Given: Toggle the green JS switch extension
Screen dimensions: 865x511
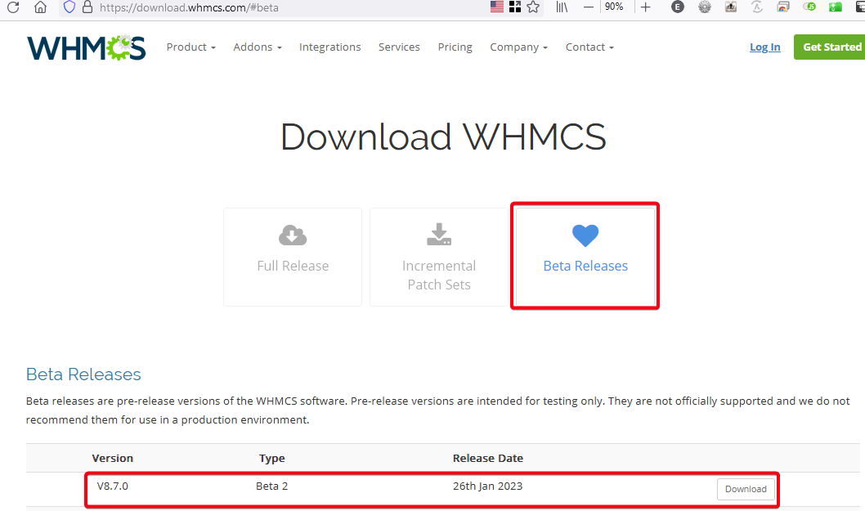Looking at the screenshot, I should (x=809, y=7).
